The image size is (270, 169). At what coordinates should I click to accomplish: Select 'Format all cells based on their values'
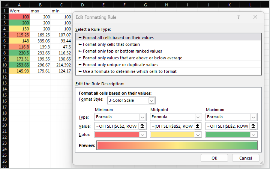click(168, 38)
